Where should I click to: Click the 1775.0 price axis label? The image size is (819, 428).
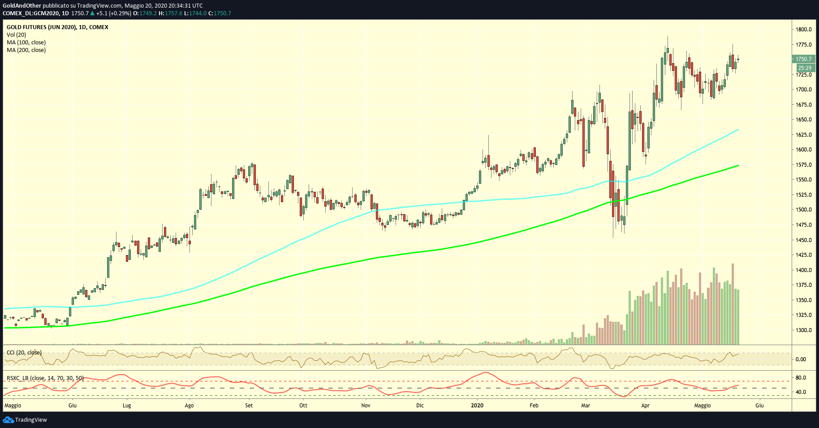coord(804,45)
